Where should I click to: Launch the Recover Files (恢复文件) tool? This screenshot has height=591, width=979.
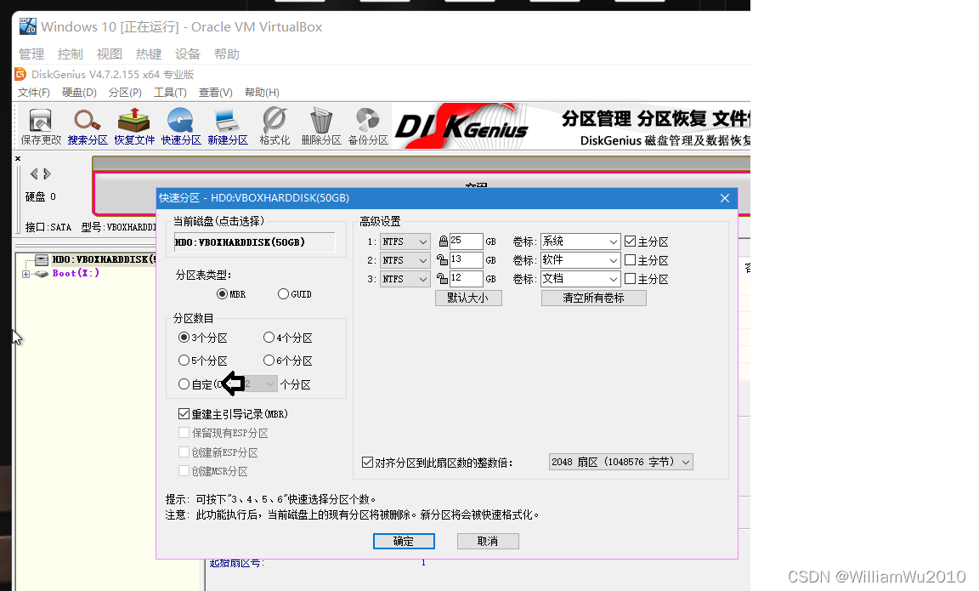(x=134, y=127)
